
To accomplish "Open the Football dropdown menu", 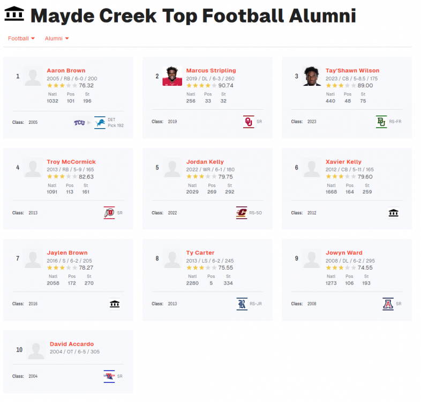I will click(21, 39).
